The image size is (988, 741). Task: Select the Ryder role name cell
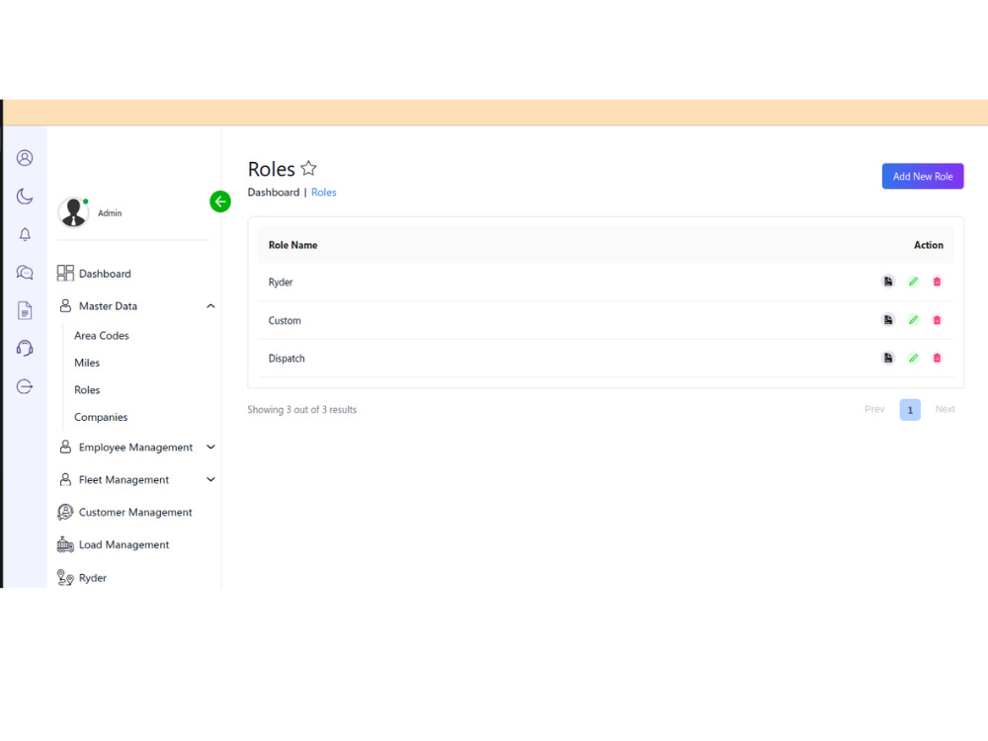point(281,283)
